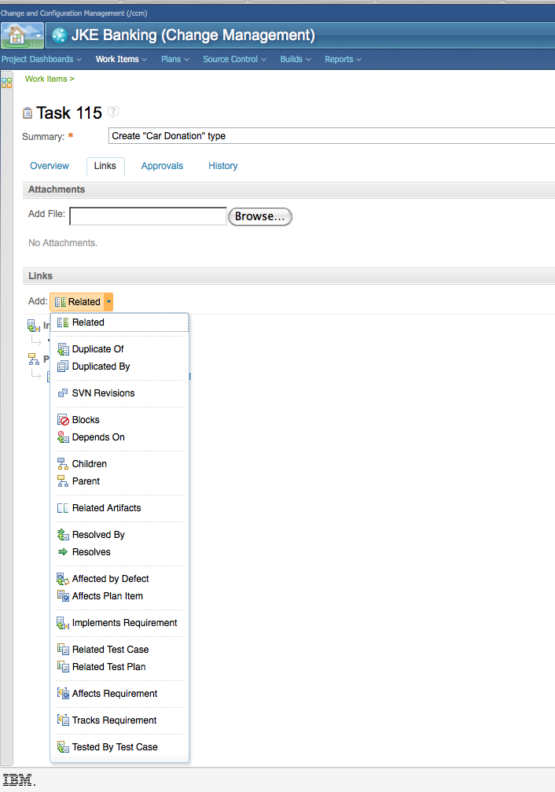Click the Implements Requirement tree icon behind the menu

[33, 326]
